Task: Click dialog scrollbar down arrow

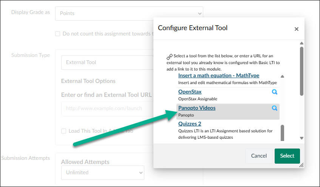Action: click(x=301, y=138)
